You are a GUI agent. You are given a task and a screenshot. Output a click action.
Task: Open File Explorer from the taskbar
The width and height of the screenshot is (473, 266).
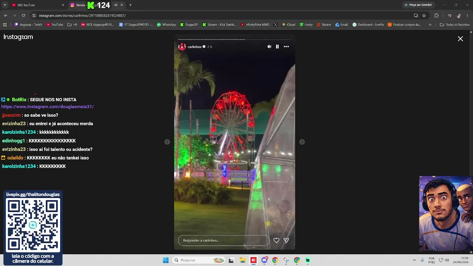243,260
